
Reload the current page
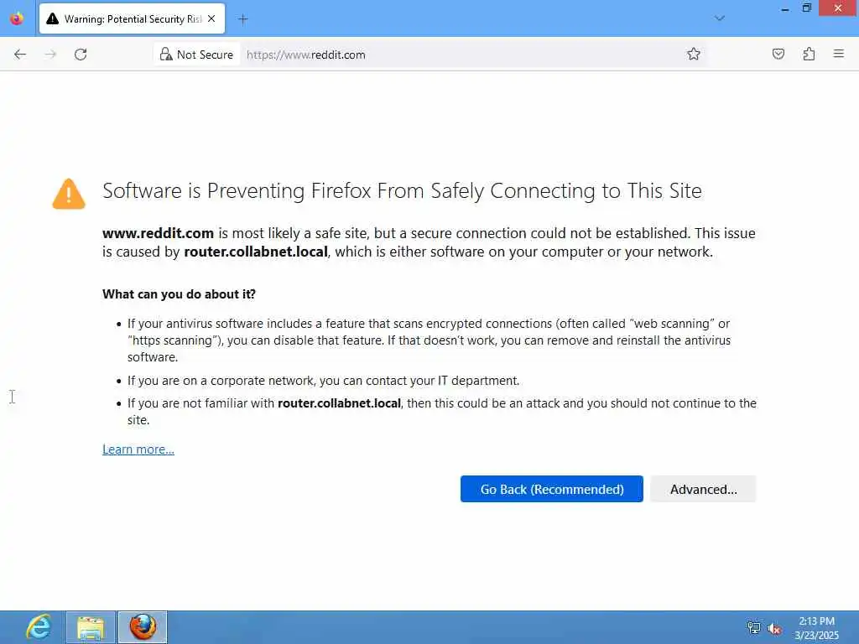click(x=81, y=55)
